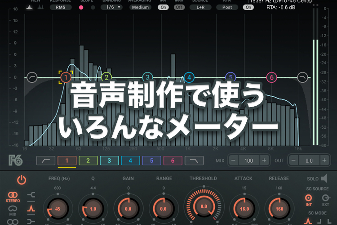Click the OUT value field showing 0.0

point(309,161)
